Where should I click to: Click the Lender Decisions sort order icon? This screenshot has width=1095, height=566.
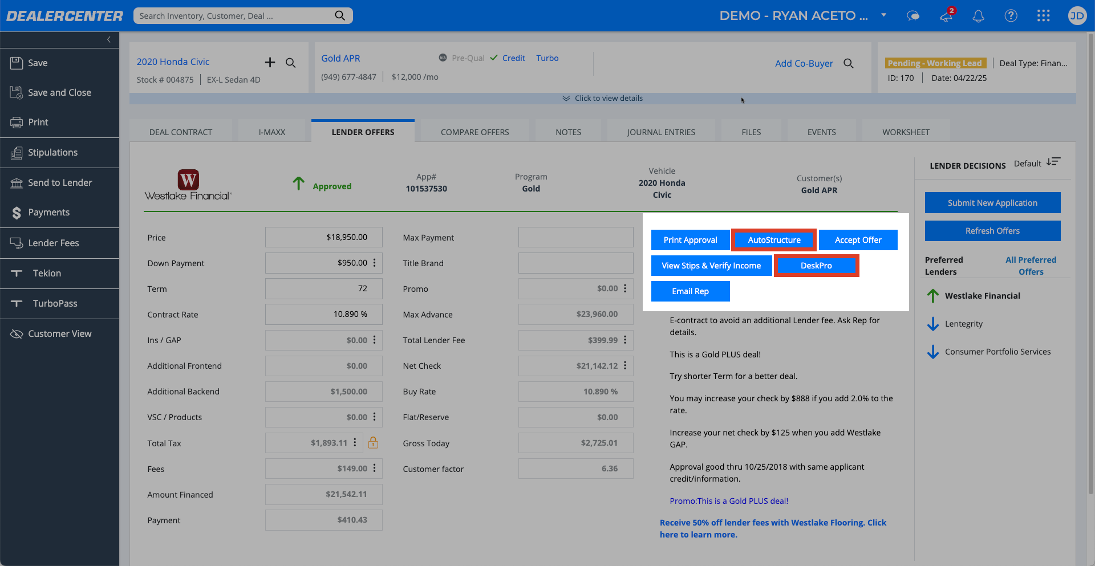[1053, 162]
